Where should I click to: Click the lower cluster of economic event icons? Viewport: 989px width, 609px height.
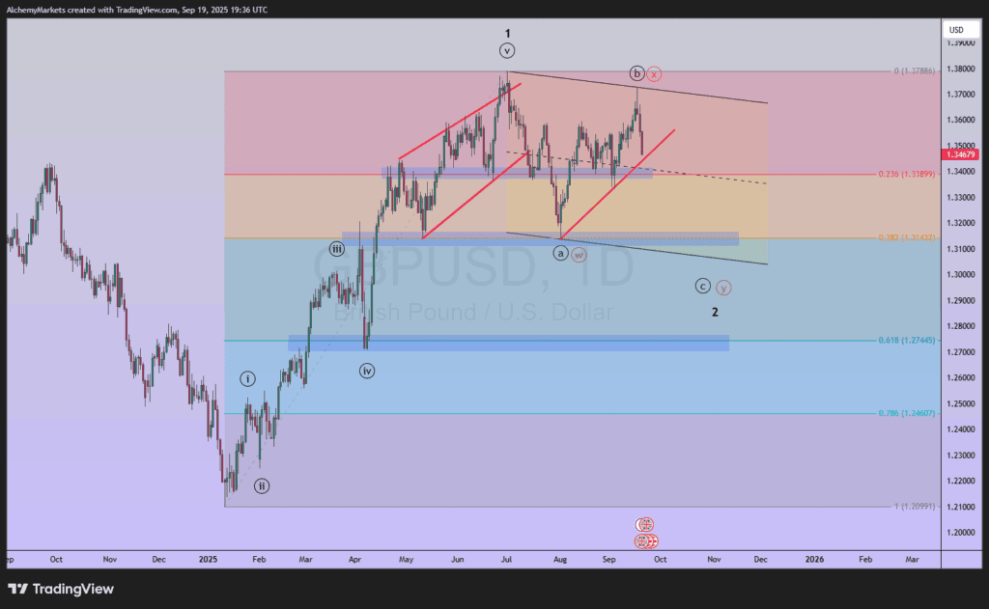pos(646,540)
